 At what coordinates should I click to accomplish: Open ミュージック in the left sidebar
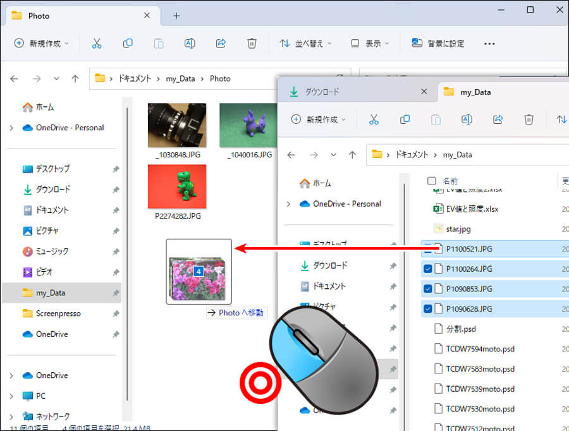52,252
